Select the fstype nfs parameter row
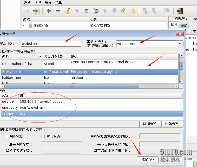 (x=92, y=113)
